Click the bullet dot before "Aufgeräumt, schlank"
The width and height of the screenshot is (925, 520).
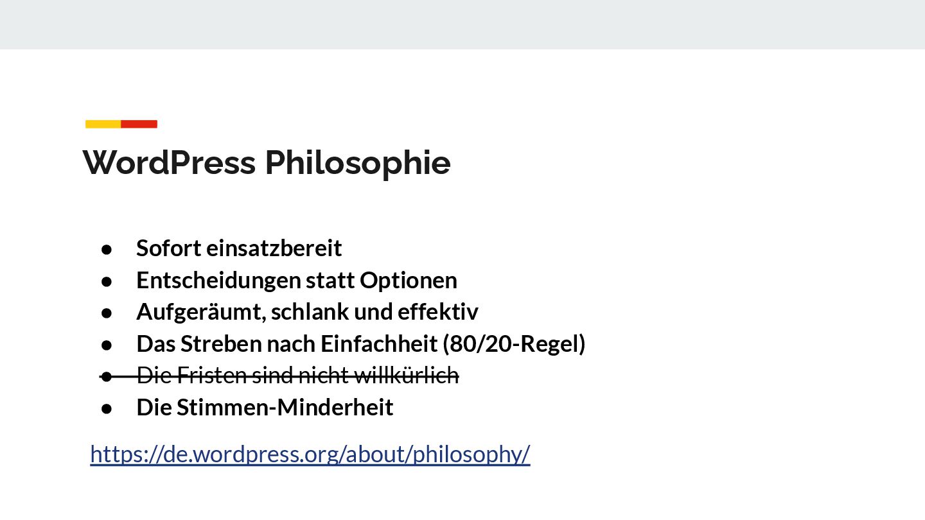click(x=107, y=313)
